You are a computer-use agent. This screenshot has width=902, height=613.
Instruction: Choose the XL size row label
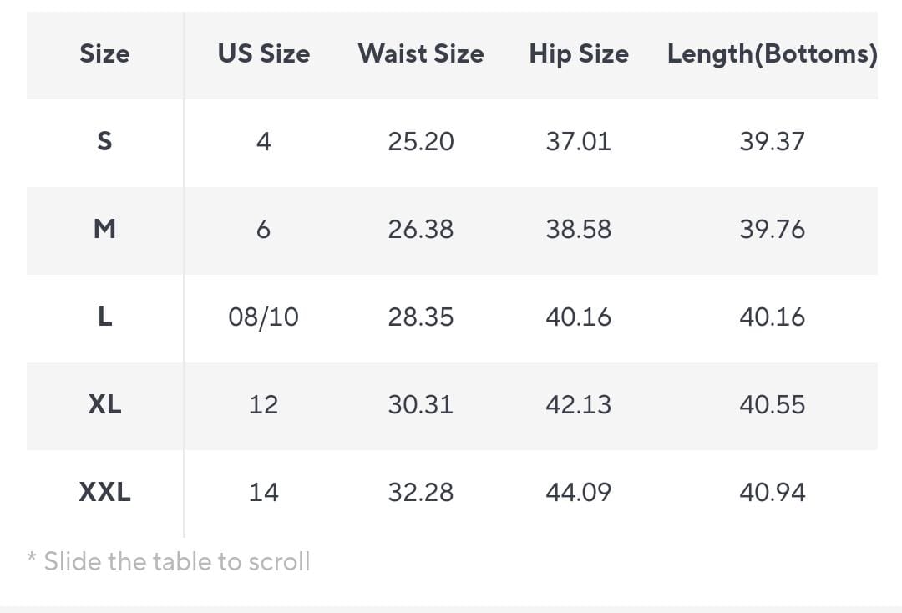point(104,405)
